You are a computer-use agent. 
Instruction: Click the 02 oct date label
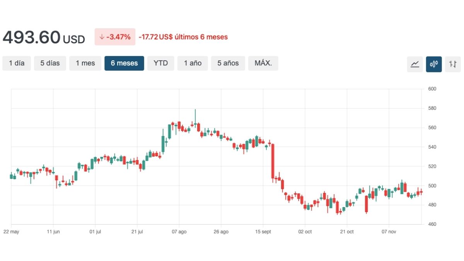[x=305, y=232]
